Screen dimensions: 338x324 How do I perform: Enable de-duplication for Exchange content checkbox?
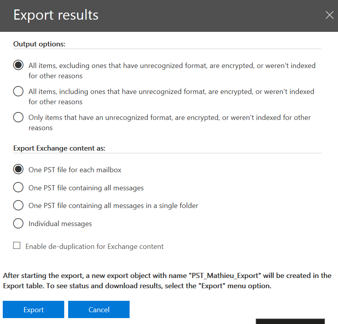coord(17,245)
